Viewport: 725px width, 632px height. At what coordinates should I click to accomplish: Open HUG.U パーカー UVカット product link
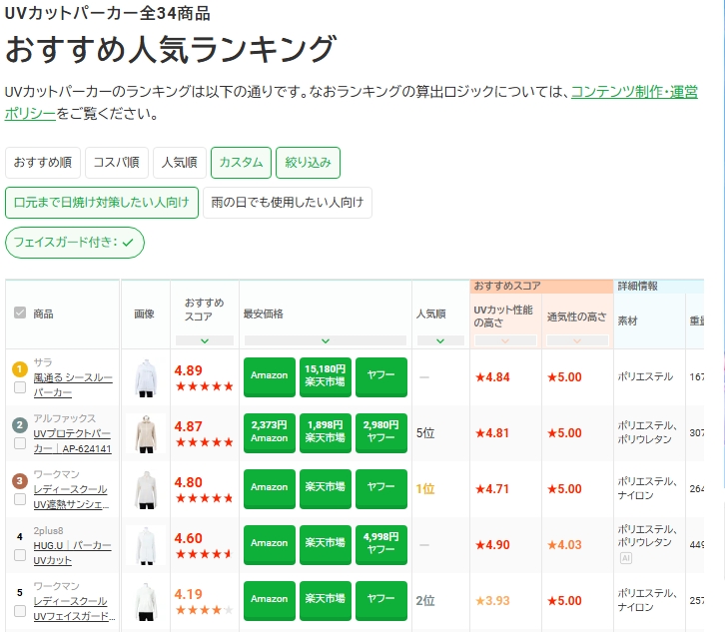[x=72, y=553]
